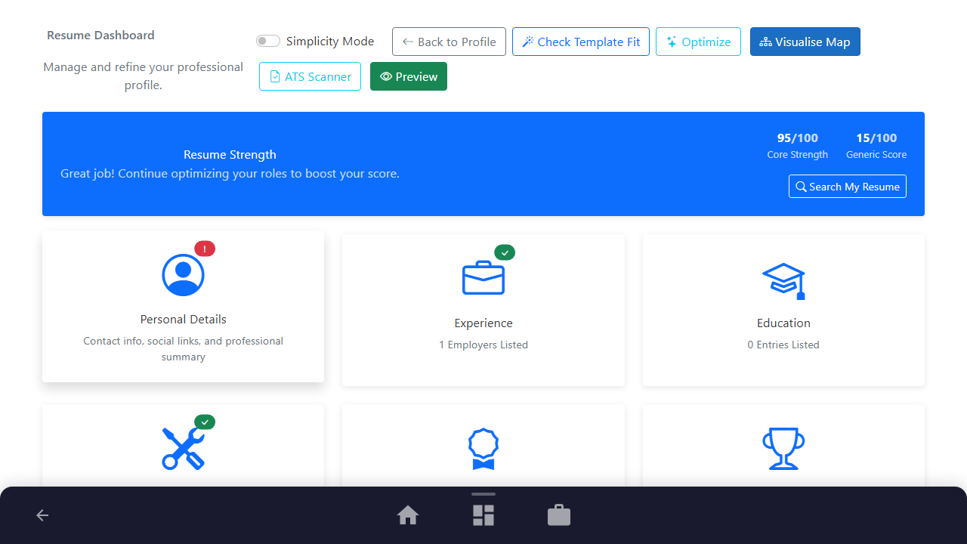Click the Optimize button
Image resolution: width=967 pixels, height=544 pixels.
pos(698,42)
